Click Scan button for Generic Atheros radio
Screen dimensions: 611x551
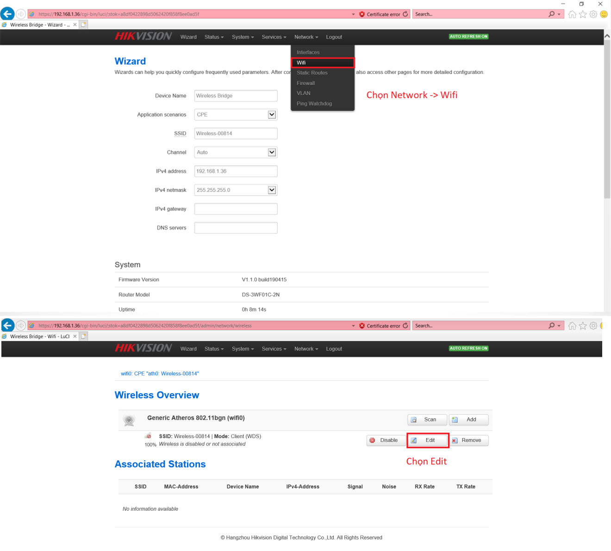427,420
